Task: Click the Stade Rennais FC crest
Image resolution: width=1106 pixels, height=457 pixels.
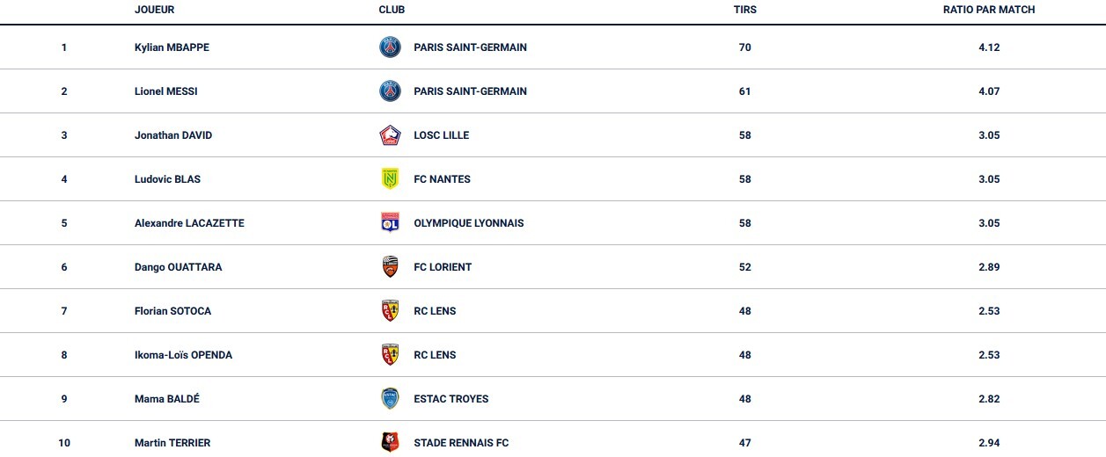Action: [x=390, y=443]
